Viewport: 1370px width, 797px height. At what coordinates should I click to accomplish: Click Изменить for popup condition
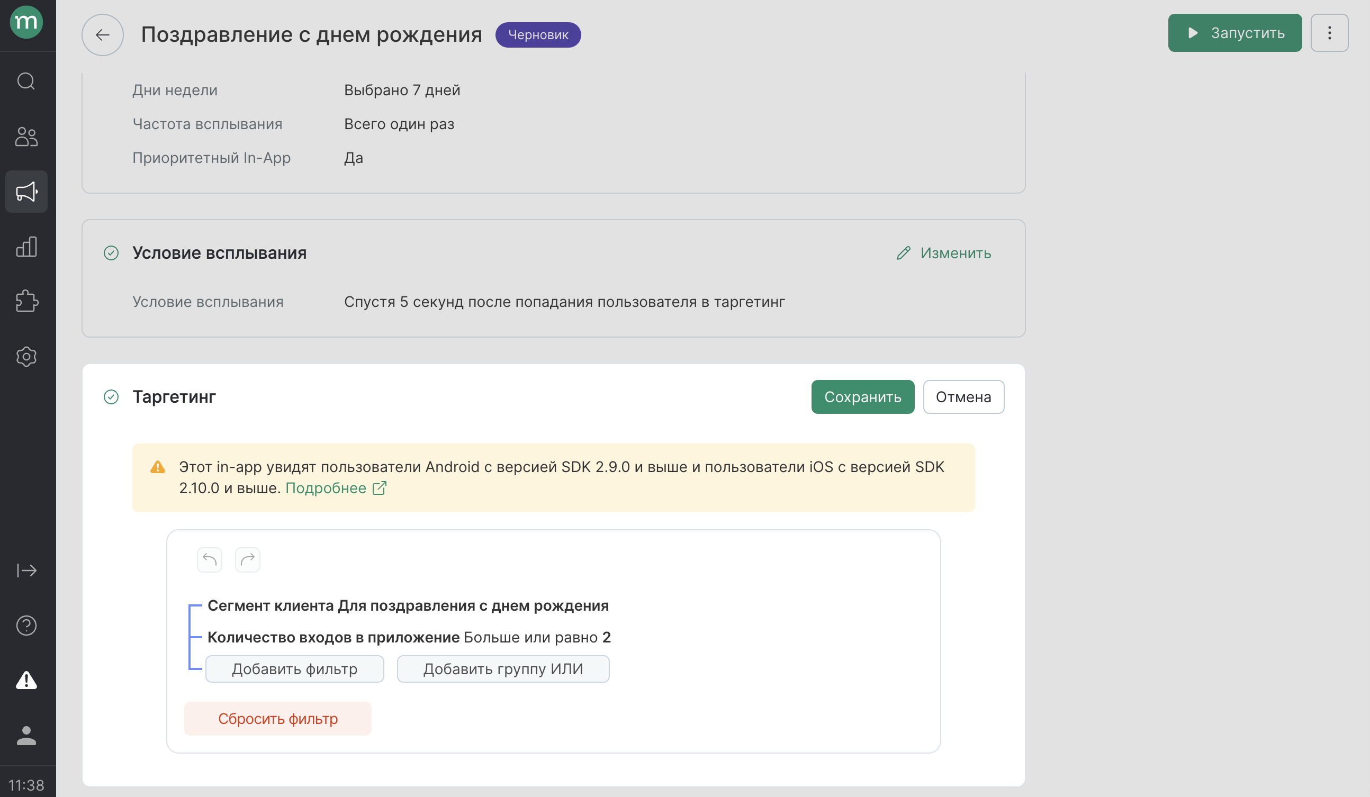pos(955,253)
